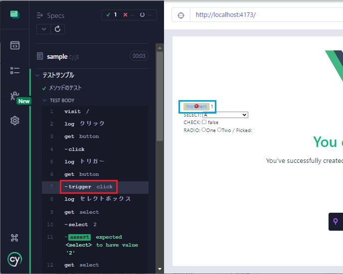Select the -select 2 command row
The width and height of the screenshot is (343, 274).
[x=95, y=225]
